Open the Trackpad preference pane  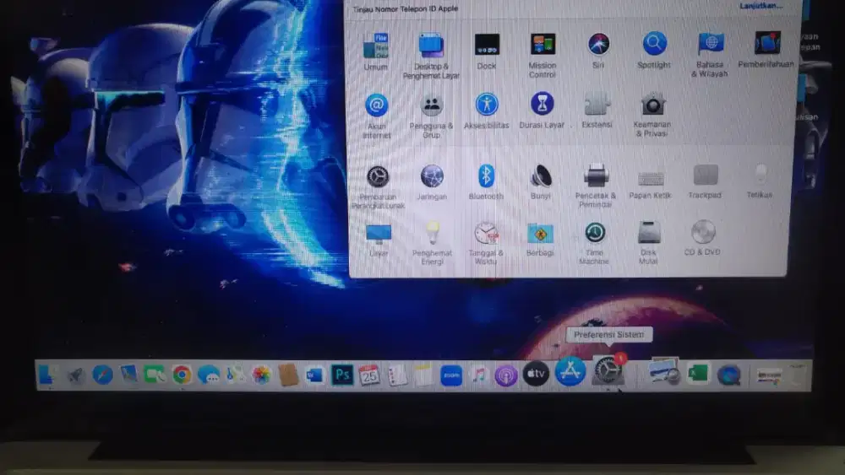(705, 175)
